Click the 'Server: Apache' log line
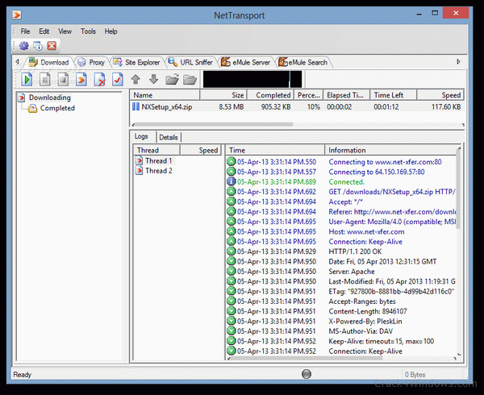Image resolution: width=484 pixels, height=395 pixels. [x=352, y=272]
